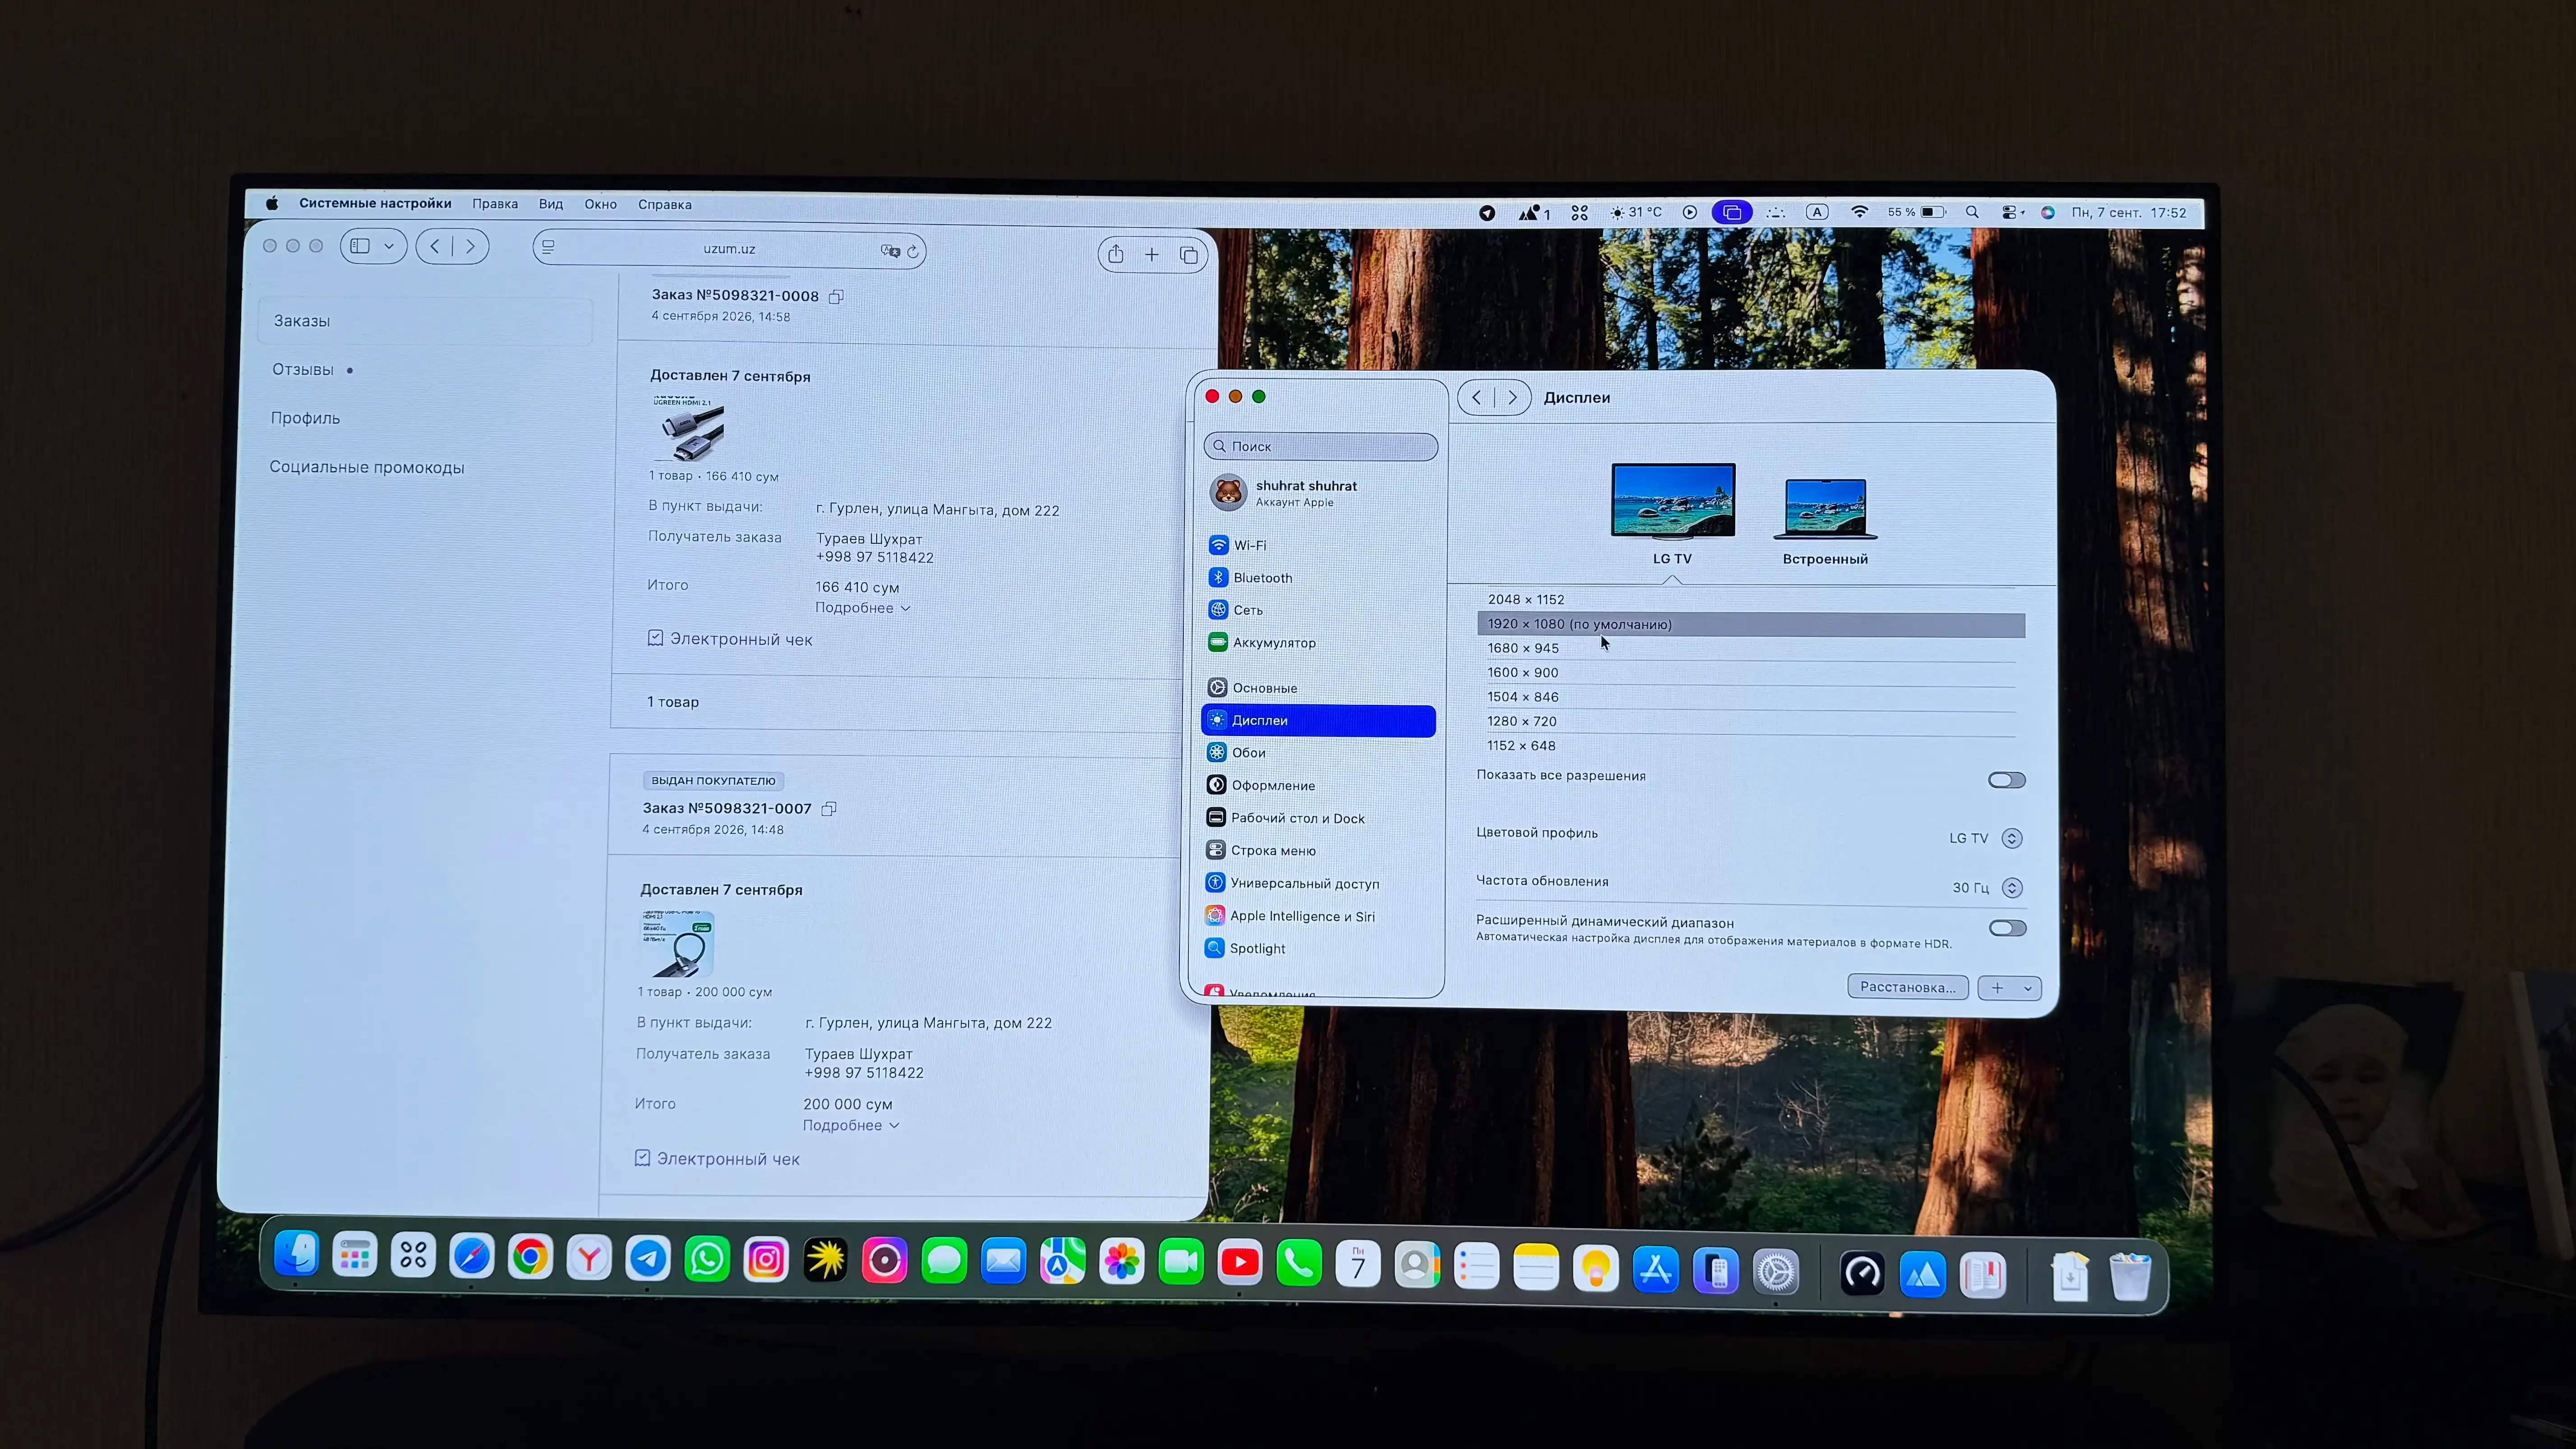Screen dimensions: 2576x1449
Task: Enable Расширенный динамический диапазон switch
Action: point(2007,928)
